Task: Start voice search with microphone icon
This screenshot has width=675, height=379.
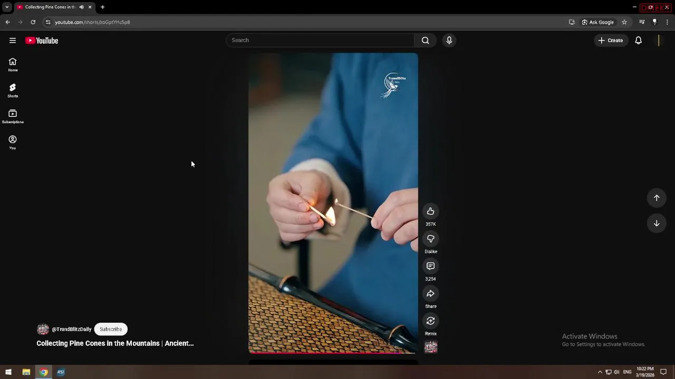Action: point(449,41)
